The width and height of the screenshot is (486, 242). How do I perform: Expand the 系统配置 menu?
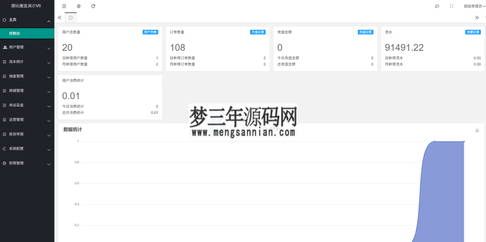point(27,149)
